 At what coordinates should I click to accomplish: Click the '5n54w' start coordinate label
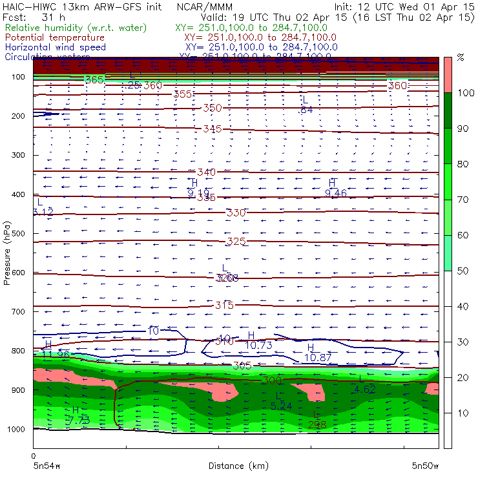click(x=47, y=466)
